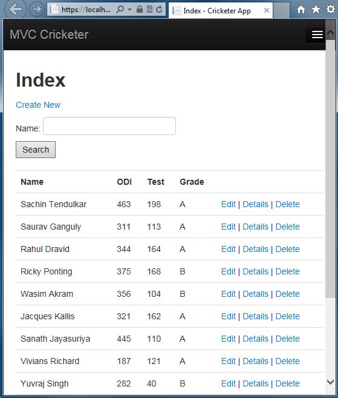
Task: Click the security lock icon
Action: (139, 10)
